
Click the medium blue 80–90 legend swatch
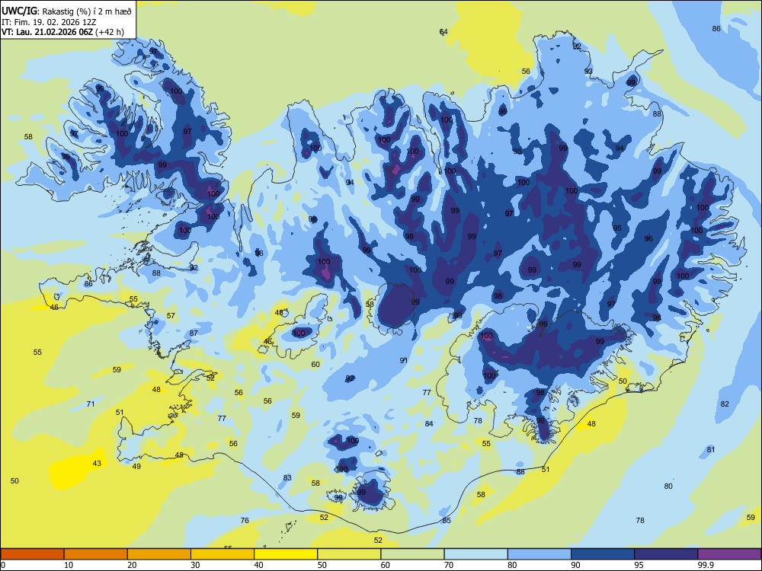point(539,554)
